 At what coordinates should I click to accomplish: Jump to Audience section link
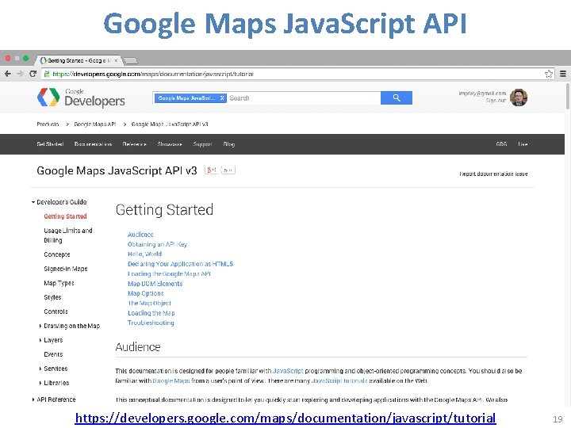point(140,235)
